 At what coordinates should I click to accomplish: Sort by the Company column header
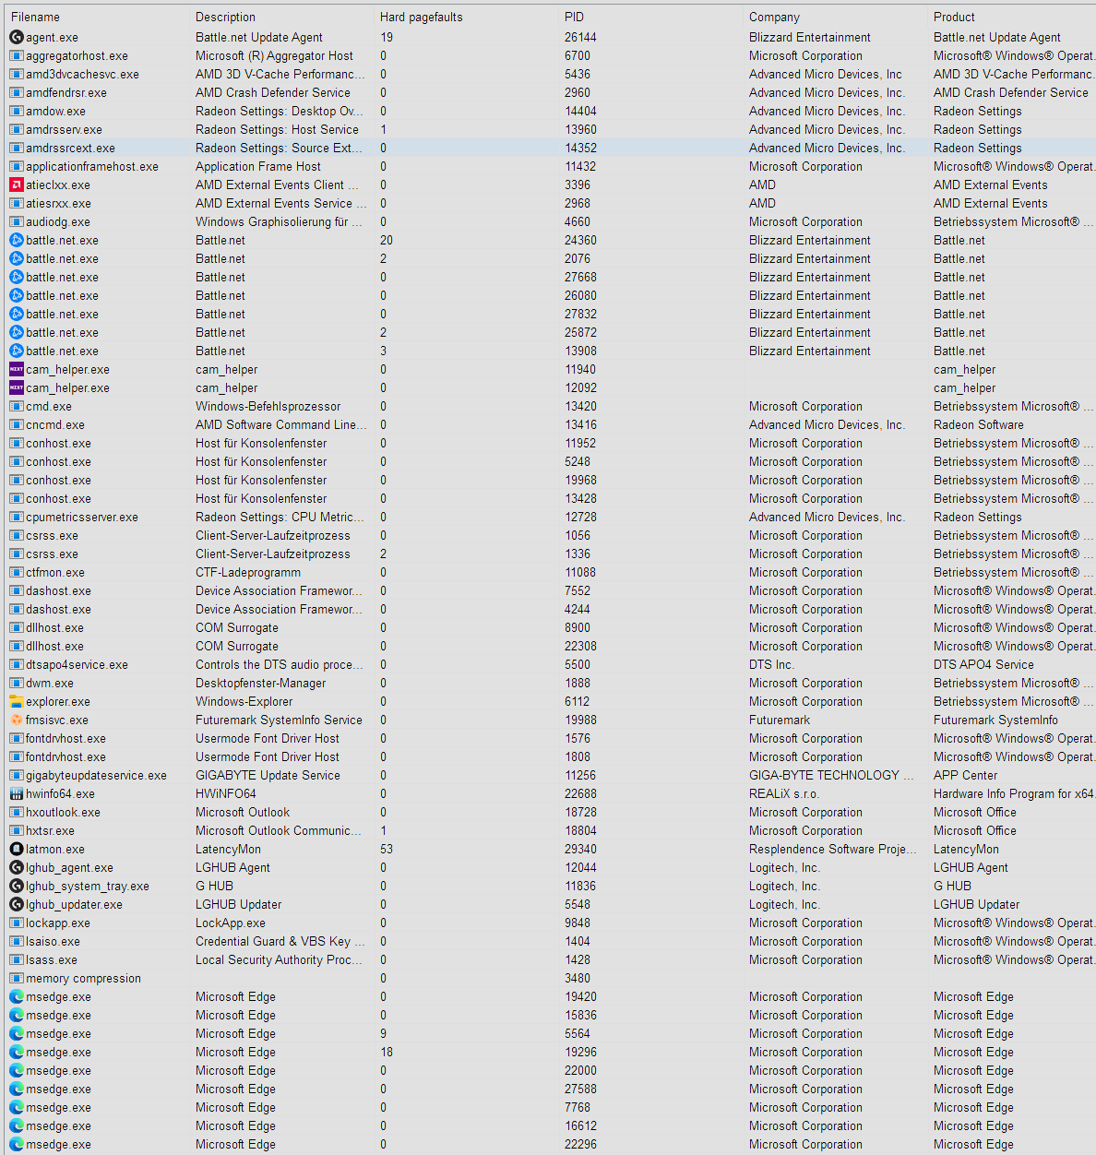coord(774,18)
